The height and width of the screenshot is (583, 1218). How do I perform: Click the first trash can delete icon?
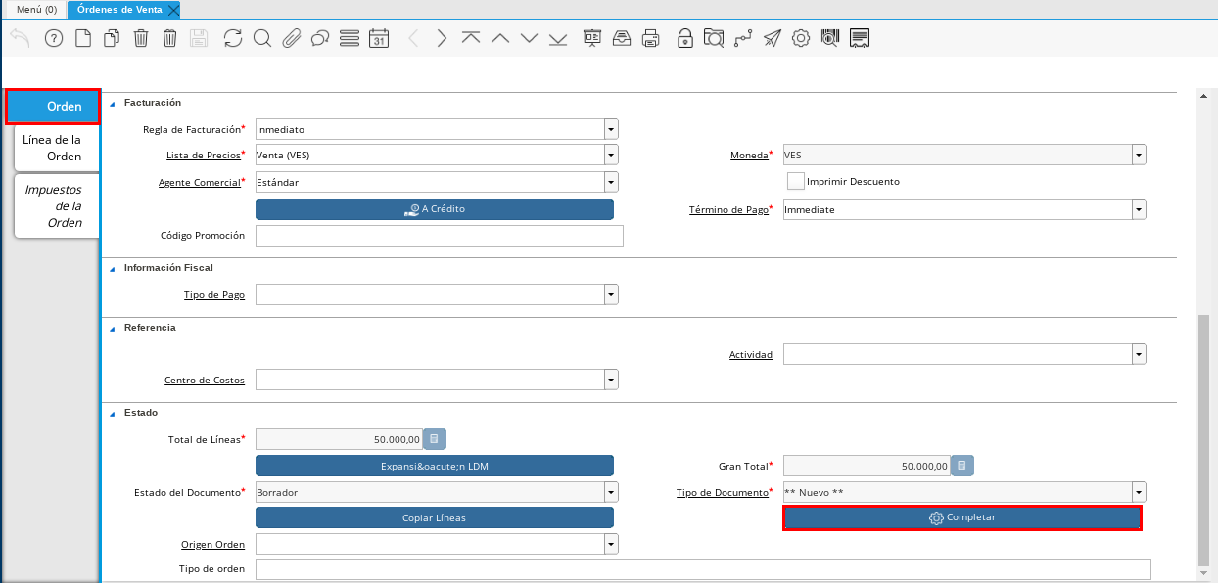pyautogui.click(x=141, y=38)
